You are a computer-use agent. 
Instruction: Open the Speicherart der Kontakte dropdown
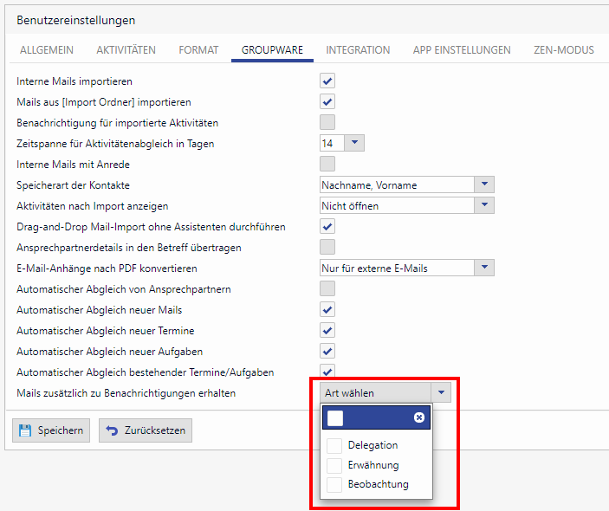point(484,184)
